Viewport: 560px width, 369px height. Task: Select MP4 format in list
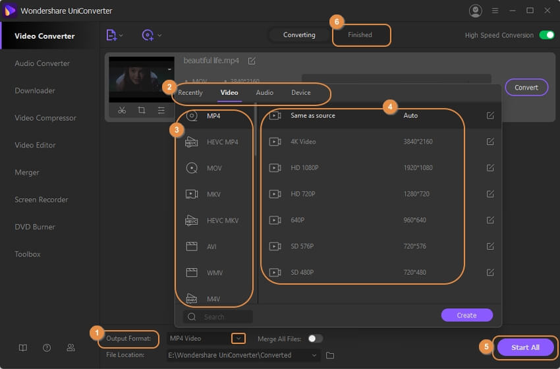point(214,116)
